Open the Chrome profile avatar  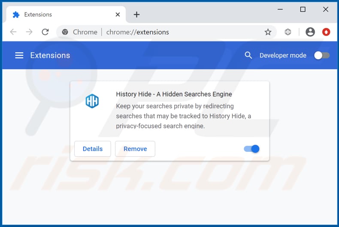(310, 32)
